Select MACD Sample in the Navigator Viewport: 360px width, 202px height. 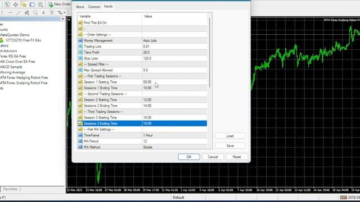coord(11,67)
